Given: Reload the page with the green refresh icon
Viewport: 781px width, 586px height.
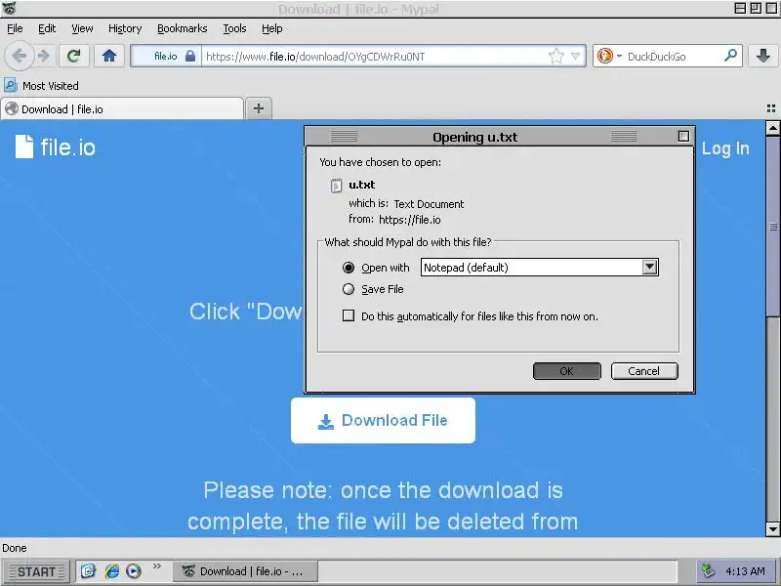Looking at the screenshot, I should pos(74,56).
